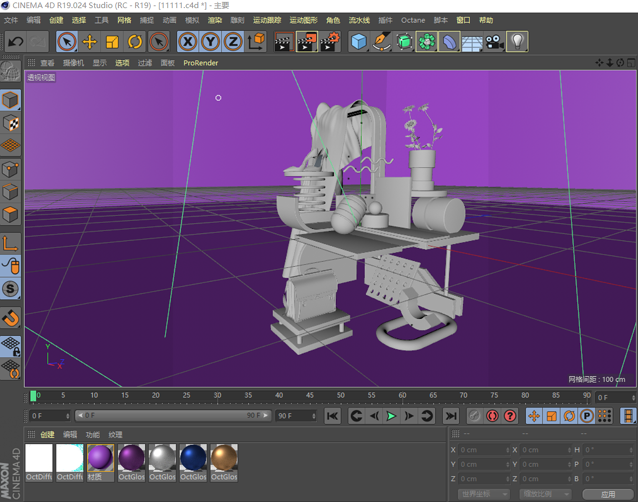Open the 世界坐标 coordinate system dropdown
This screenshot has width=638, height=502.
483,494
